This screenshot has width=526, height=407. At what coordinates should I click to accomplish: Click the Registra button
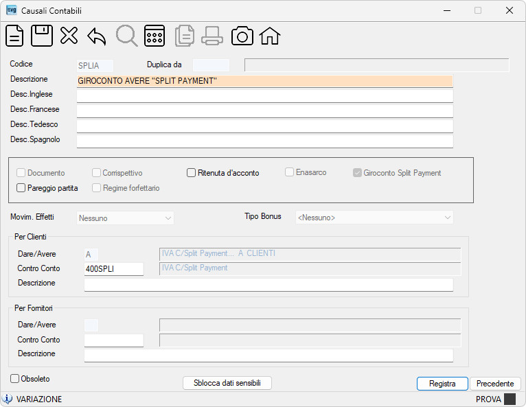(x=442, y=384)
